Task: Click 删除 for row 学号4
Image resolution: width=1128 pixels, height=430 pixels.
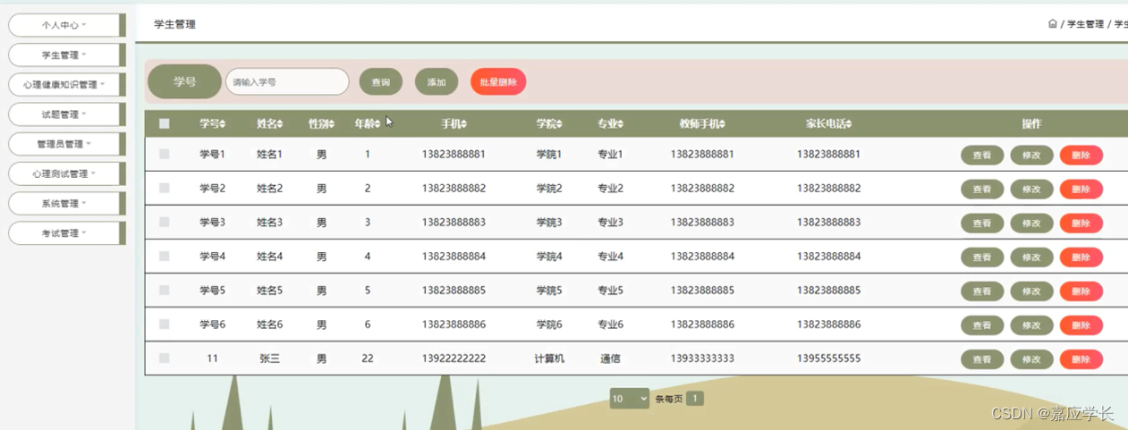Action: click(x=1081, y=257)
